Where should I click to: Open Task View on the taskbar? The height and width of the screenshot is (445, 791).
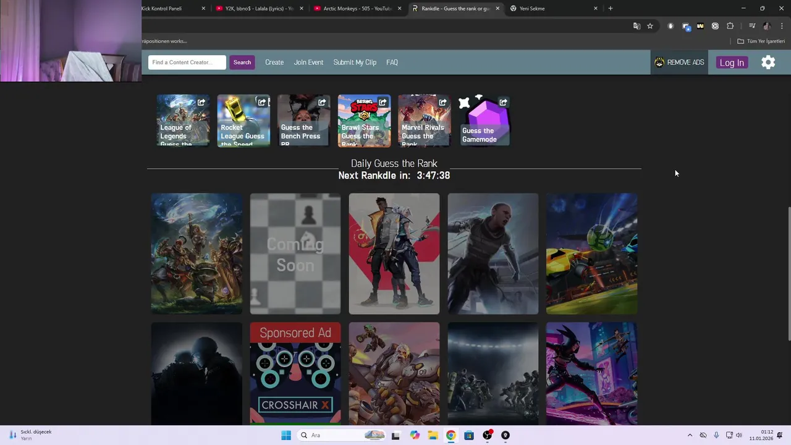click(x=395, y=435)
